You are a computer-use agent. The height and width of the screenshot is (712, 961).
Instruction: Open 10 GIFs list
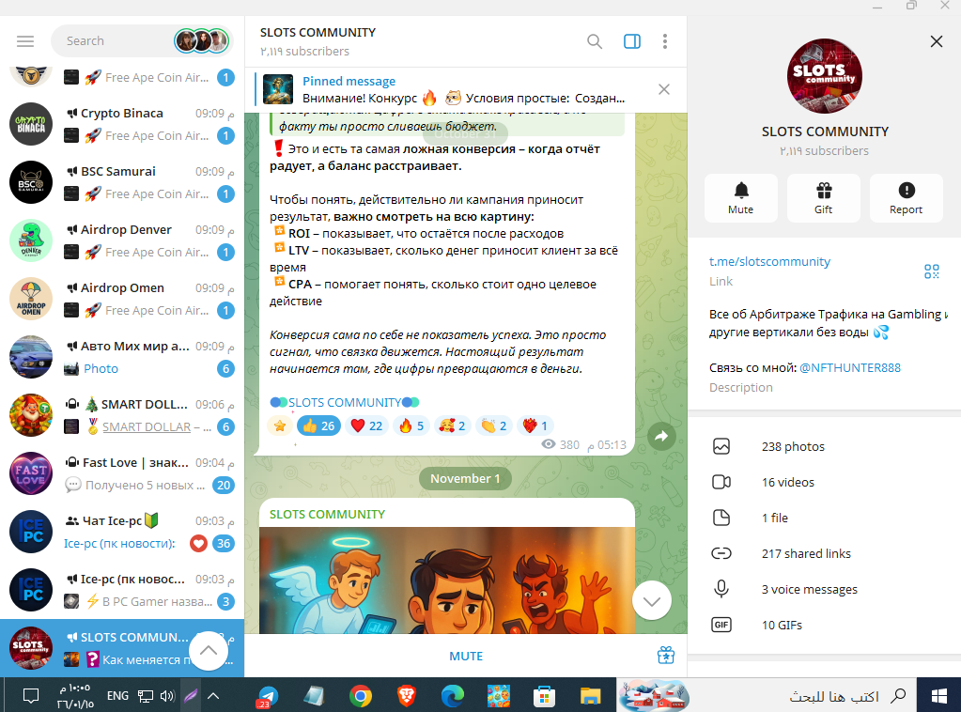point(825,625)
